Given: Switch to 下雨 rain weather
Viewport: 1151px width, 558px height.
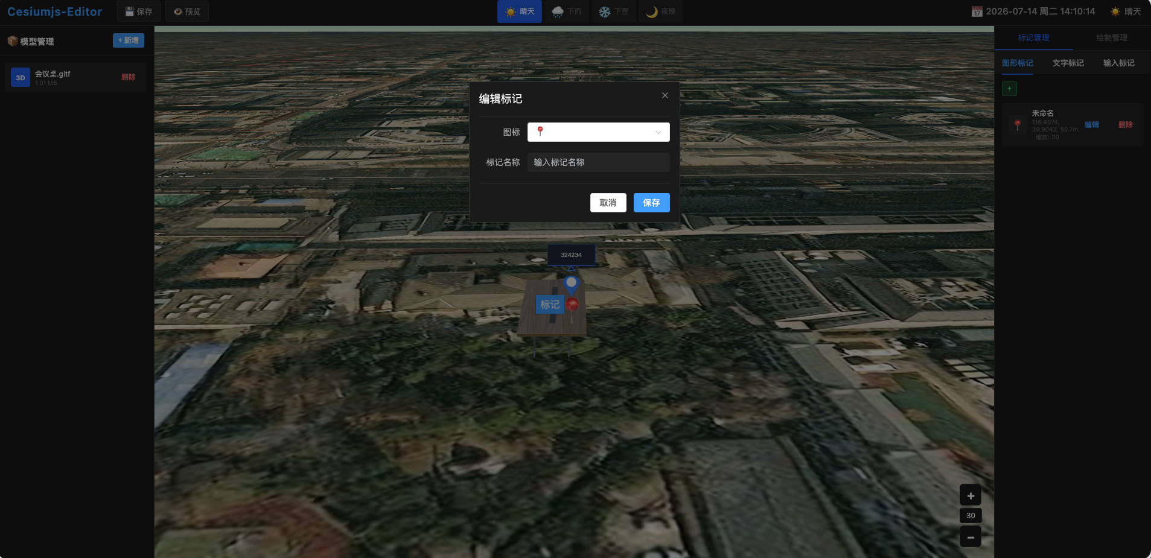Looking at the screenshot, I should click(567, 11).
